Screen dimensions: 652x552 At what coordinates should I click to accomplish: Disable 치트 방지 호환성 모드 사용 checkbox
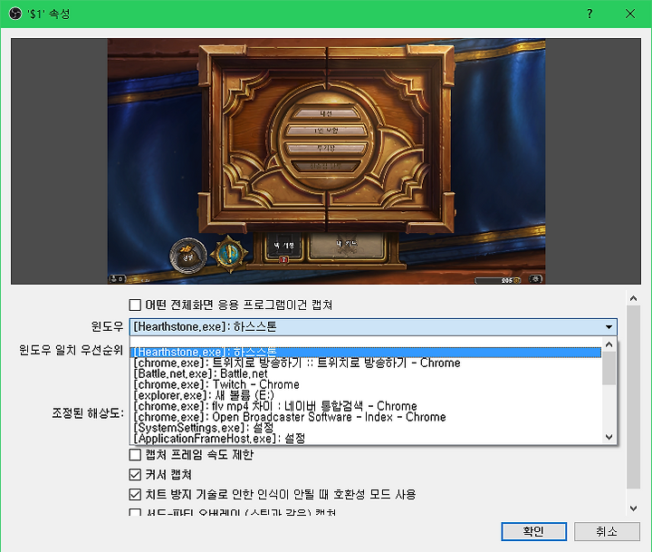[x=135, y=495]
